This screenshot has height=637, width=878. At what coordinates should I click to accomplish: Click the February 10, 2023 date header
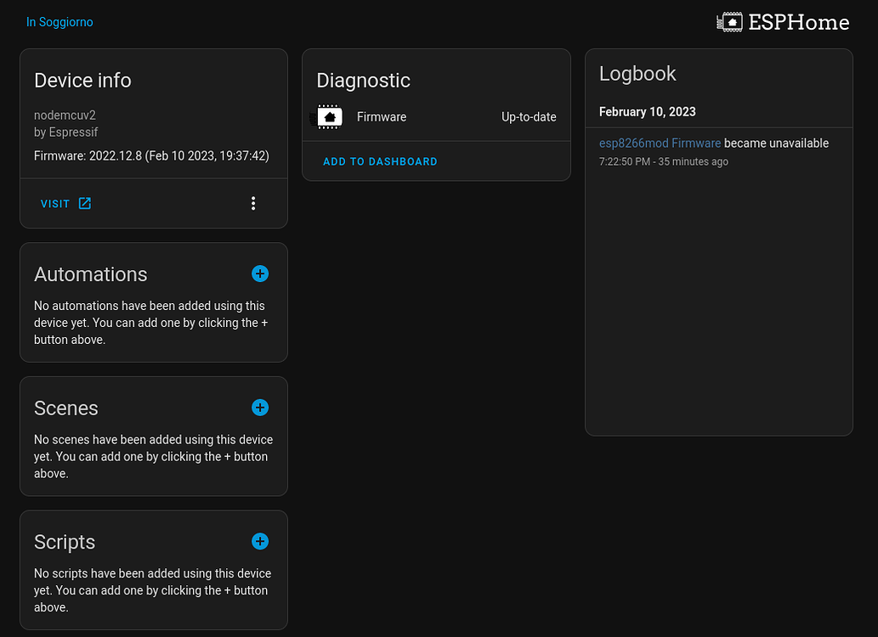(647, 112)
